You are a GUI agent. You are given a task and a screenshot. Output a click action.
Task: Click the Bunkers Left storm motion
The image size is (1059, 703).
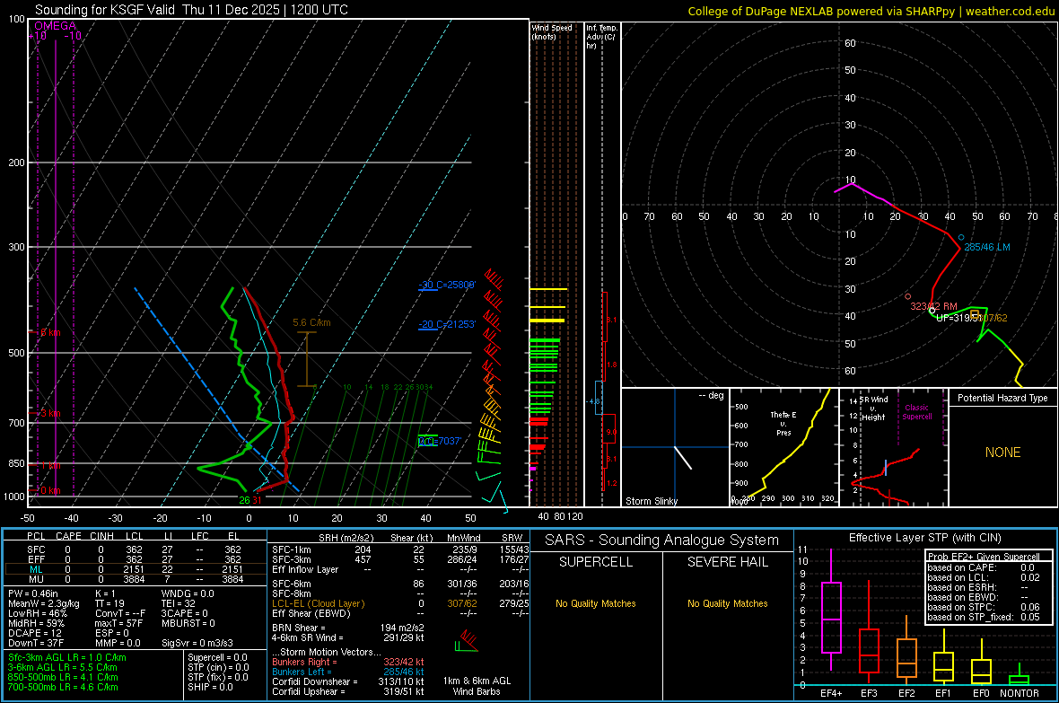(x=348, y=672)
